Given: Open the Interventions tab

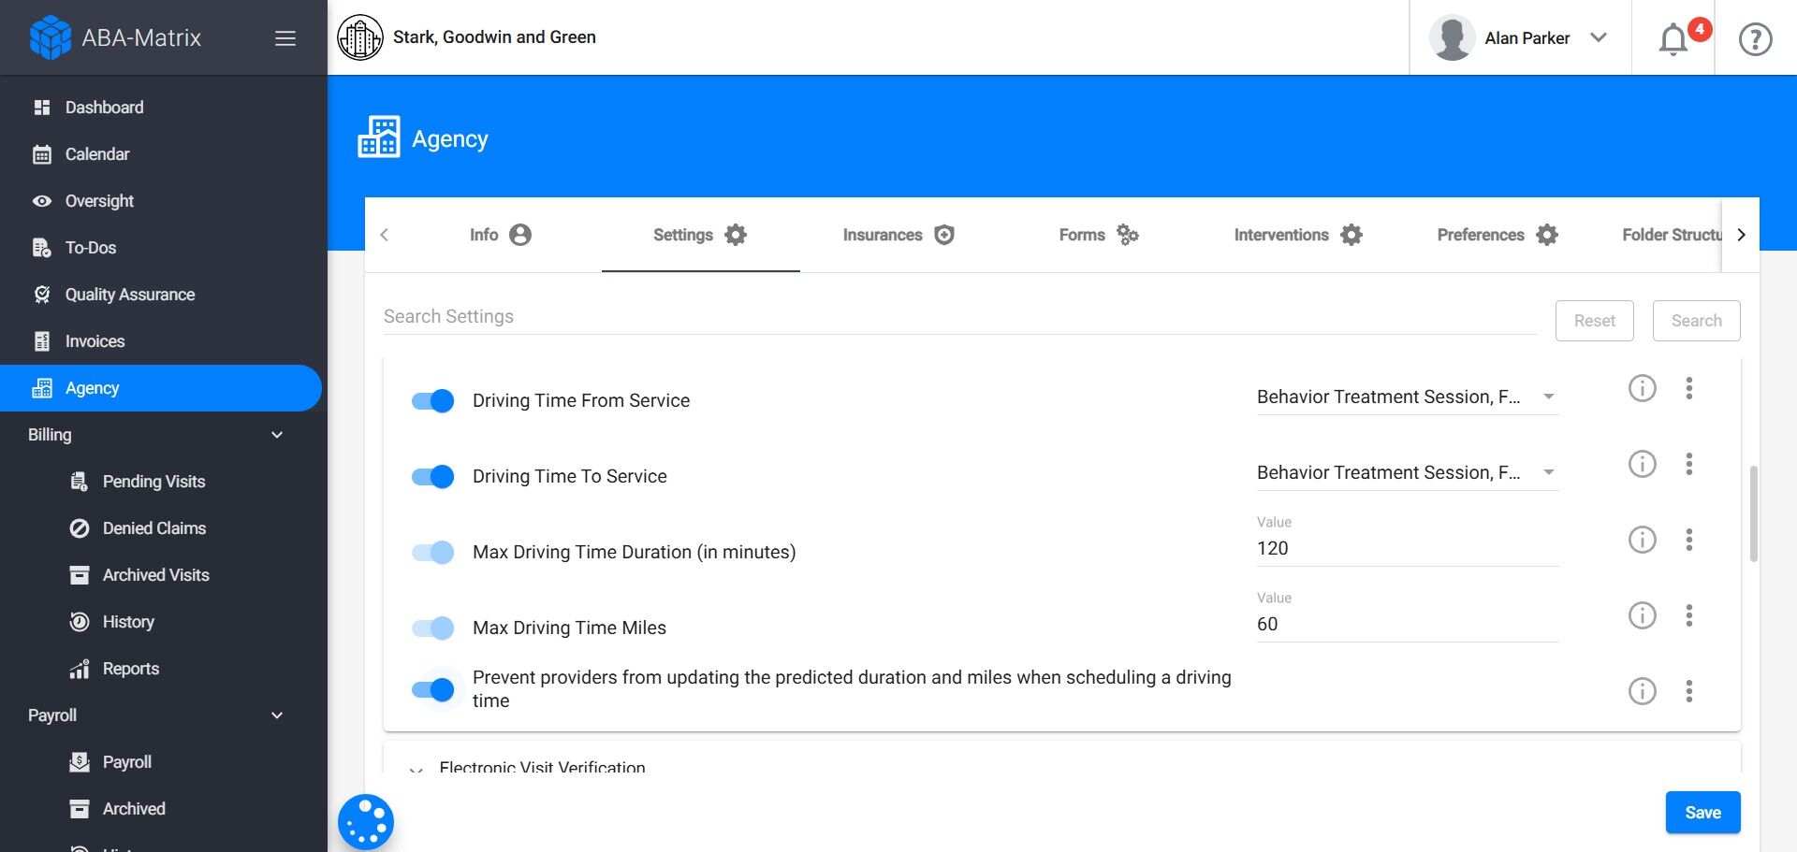Looking at the screenshot, I should [1297, 235].
